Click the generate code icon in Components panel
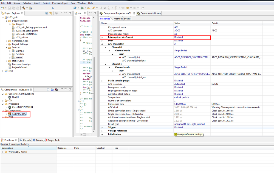The image size is (274, 173). 56,90
